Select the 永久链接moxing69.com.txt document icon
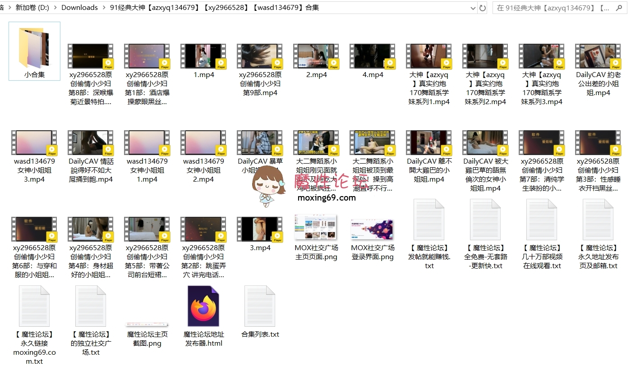631x375 pixels. (34, 306)
